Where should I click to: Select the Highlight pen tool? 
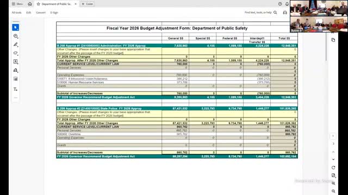pos(16,44)
